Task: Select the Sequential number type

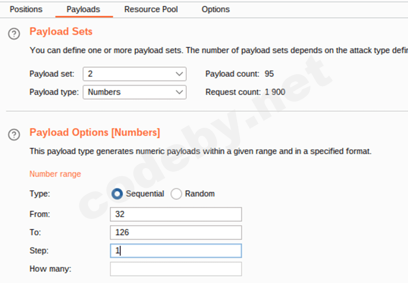Action: point(117,194)
